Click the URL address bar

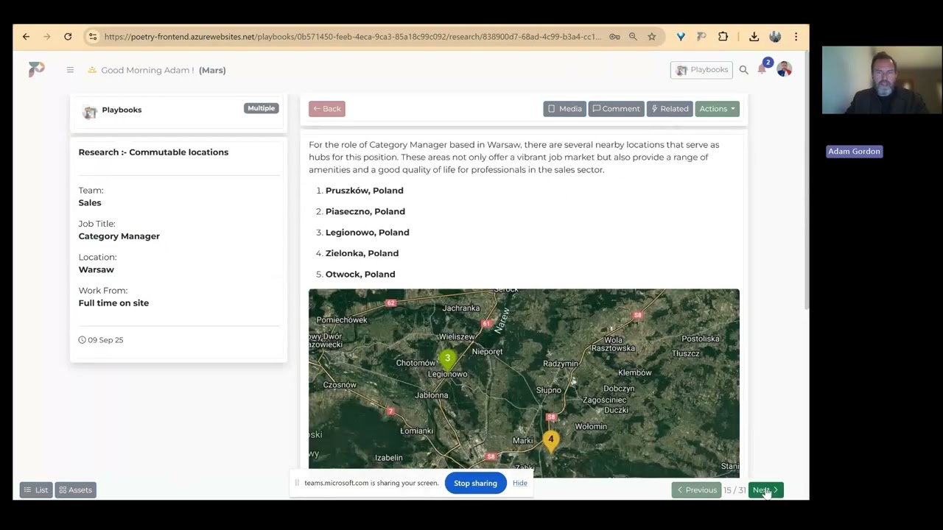(x=352, y=36)
